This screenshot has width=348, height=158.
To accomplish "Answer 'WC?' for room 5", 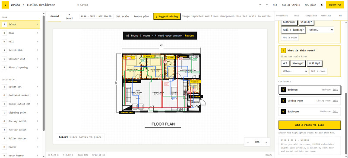I will pyautogui.click(x=285, y=63).
